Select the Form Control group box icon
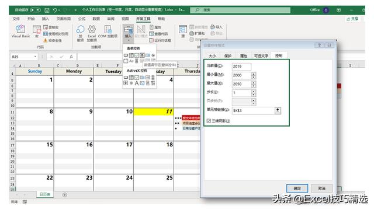374x210 pixels. click(x=126, y=61)
